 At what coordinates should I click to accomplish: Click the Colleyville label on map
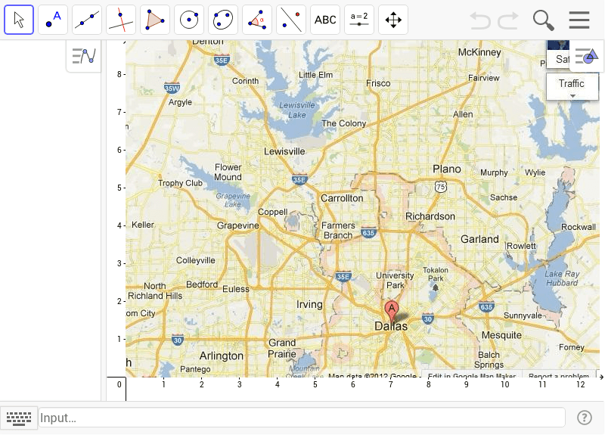click(x=196, y=260)
